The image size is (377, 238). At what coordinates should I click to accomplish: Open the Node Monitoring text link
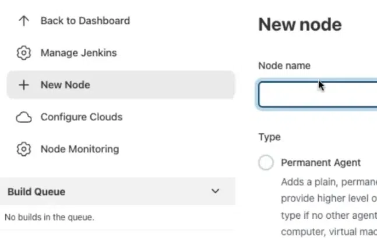pos(79,149)
